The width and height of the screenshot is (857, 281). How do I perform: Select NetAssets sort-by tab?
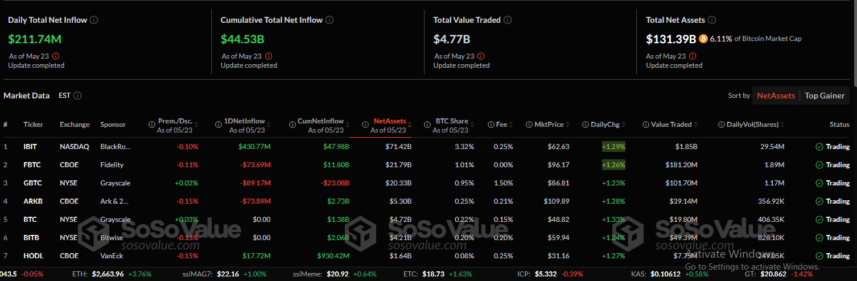776,96
